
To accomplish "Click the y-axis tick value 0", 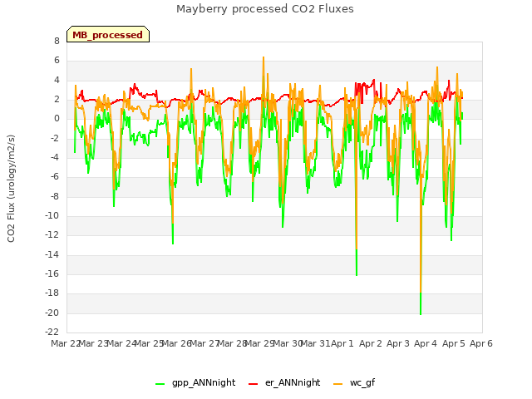I will click(x=57, y=118).
